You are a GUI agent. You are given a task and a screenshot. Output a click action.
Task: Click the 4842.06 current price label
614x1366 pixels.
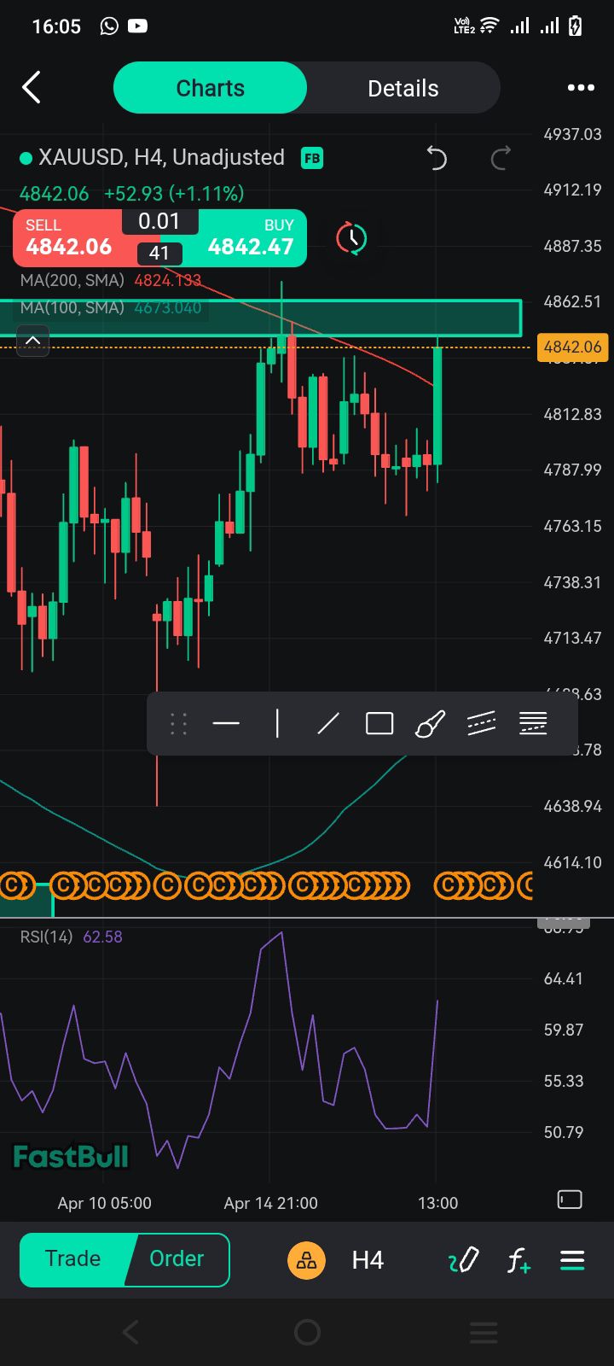click(x=572, y=347)
